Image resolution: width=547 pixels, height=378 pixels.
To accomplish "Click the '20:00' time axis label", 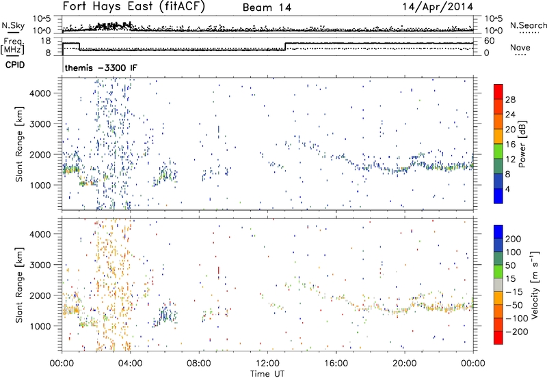I will (404, 364).
